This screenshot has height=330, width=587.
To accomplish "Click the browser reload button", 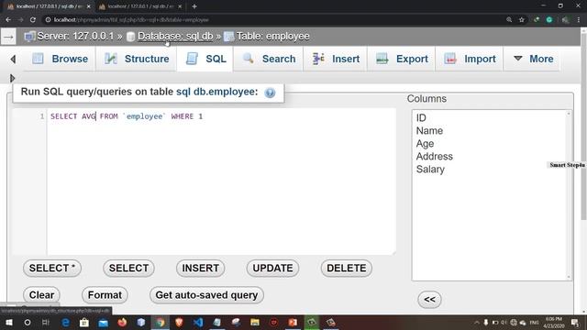I will pyautogui.click(x=33, y=19).
